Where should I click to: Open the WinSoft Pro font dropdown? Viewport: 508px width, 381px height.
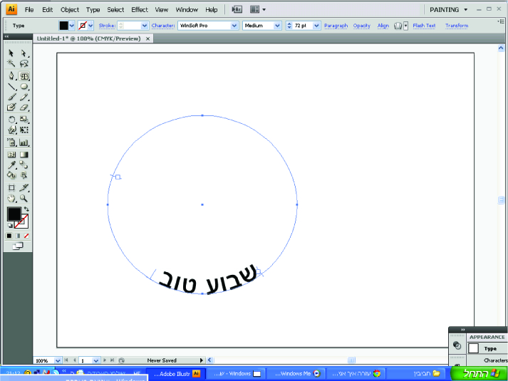point(234,26)
